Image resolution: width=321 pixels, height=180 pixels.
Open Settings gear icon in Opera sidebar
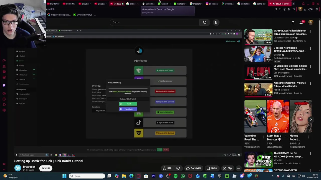pos(4,110)
